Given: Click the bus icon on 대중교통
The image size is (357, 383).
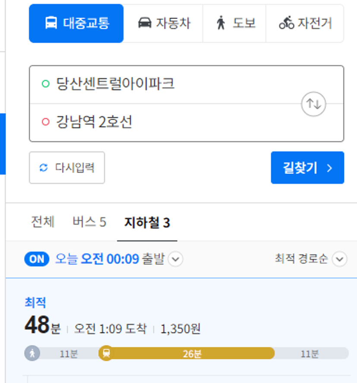Looking at the screenshot, I should point(51,23).
